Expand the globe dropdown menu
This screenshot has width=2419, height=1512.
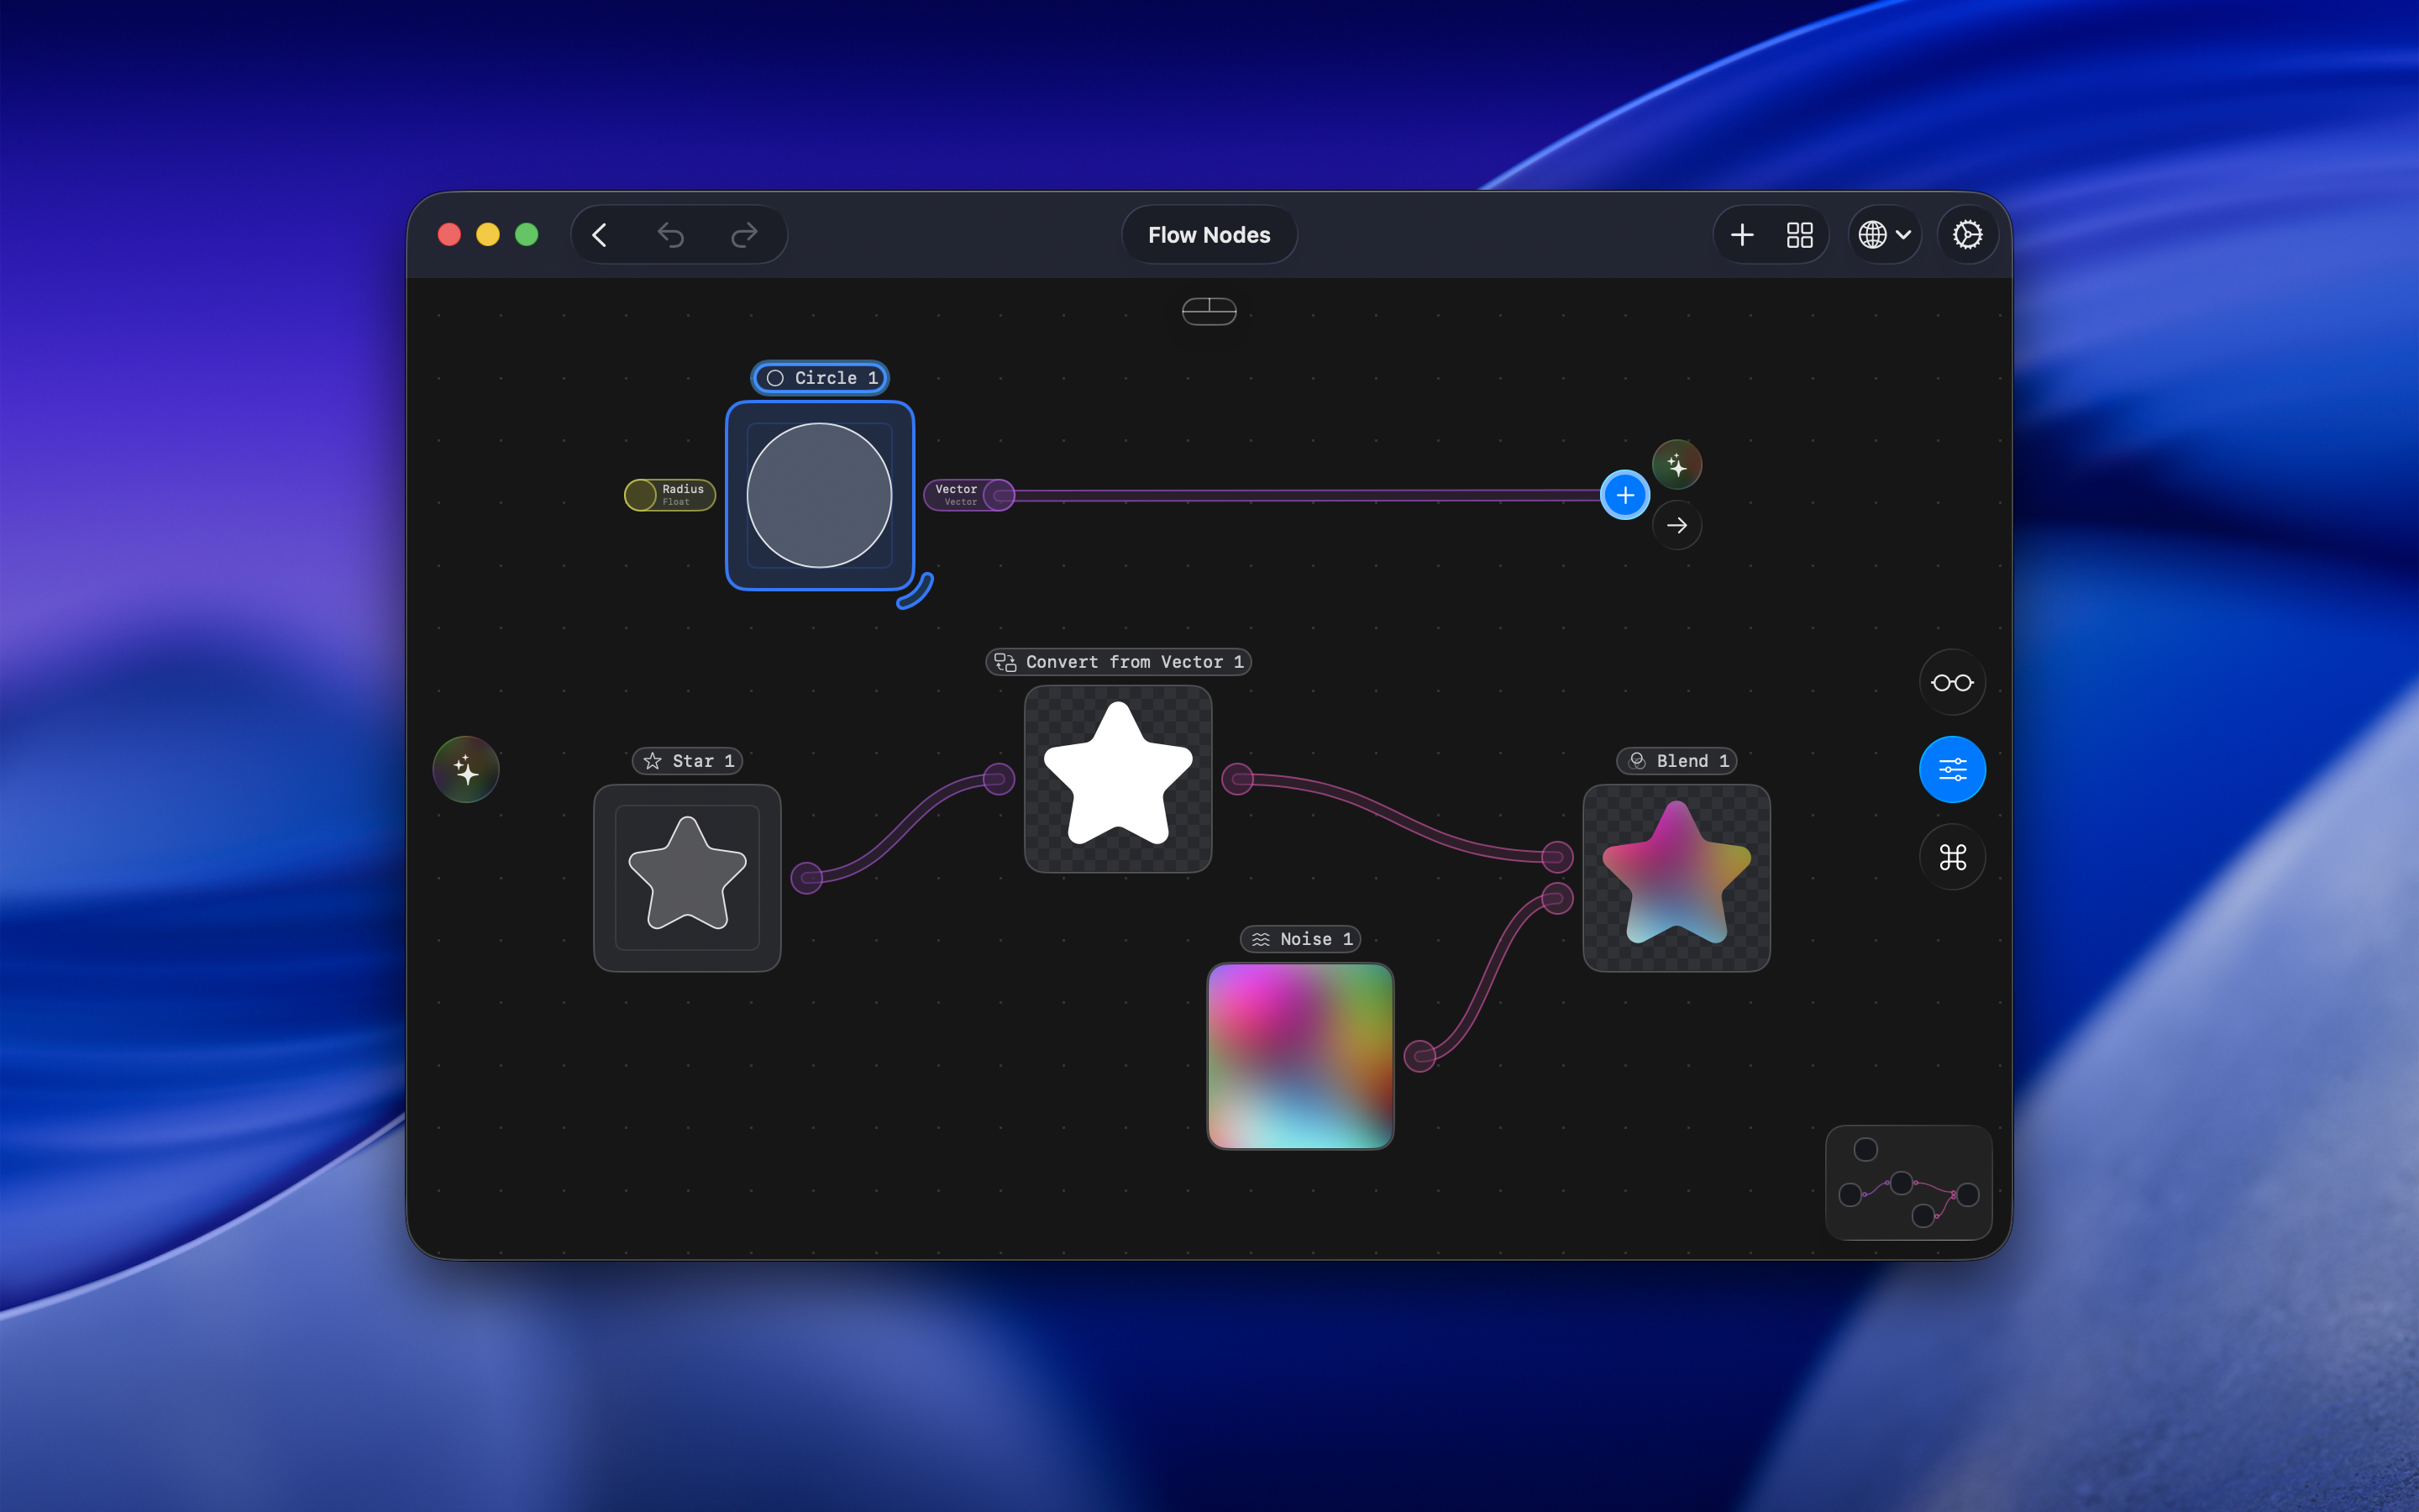pos(1884,235)
